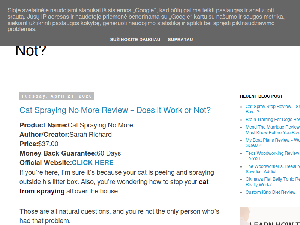Click the 'Tuesday, April 21, 2020' date header
This screenshot has height=225, width=300.
coord(57,96)
